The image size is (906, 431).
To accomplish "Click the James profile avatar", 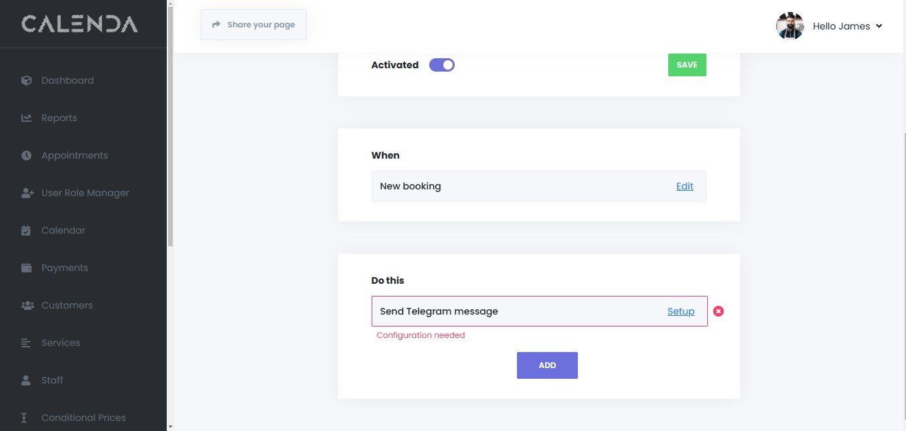I will (790, 26).
